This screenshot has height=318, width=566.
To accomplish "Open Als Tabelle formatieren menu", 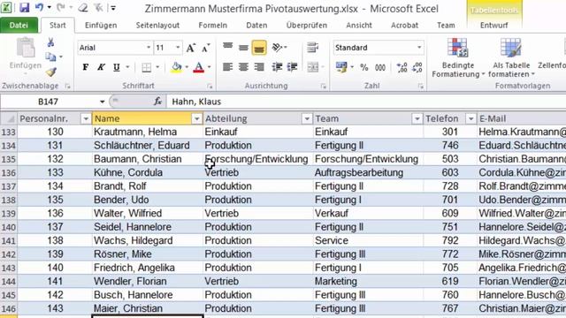I will coord(511,57).
